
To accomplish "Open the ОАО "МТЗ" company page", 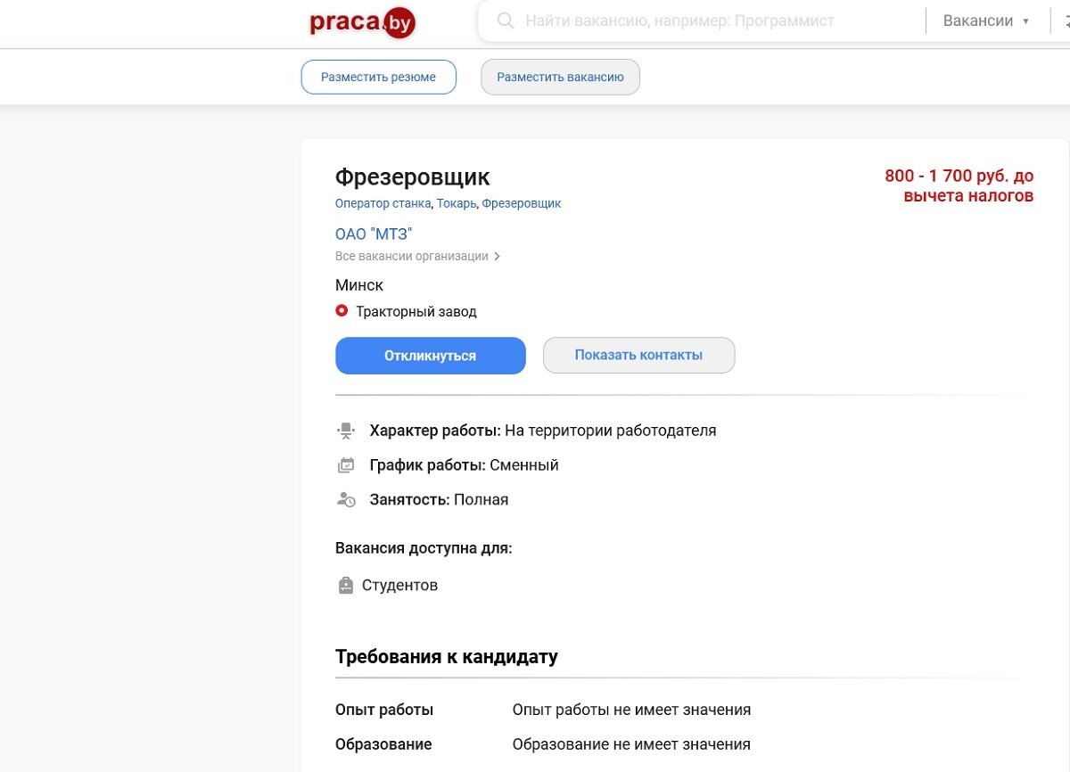I will point(374,233).
